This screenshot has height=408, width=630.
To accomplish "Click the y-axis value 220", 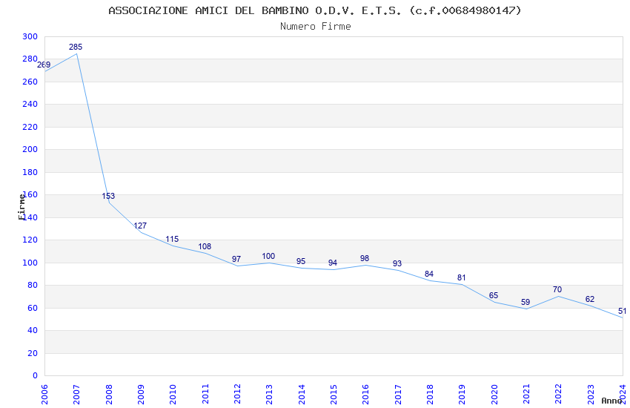I will tap(30, 127).
